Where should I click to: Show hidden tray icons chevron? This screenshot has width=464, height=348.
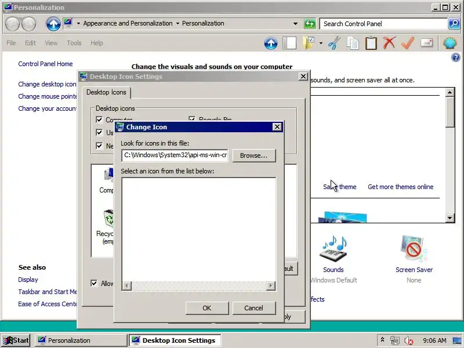coord(382,340)
